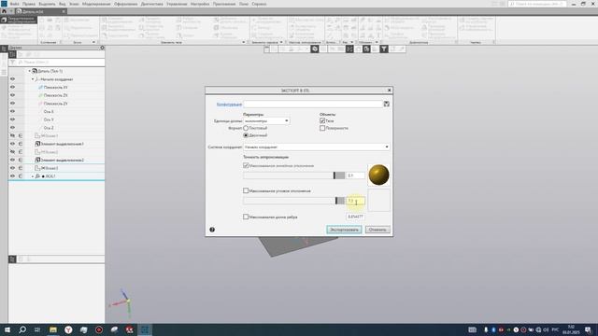Open the Диагностика menu
This screenshot has width=598, height=336.
[x=151, y=4]
